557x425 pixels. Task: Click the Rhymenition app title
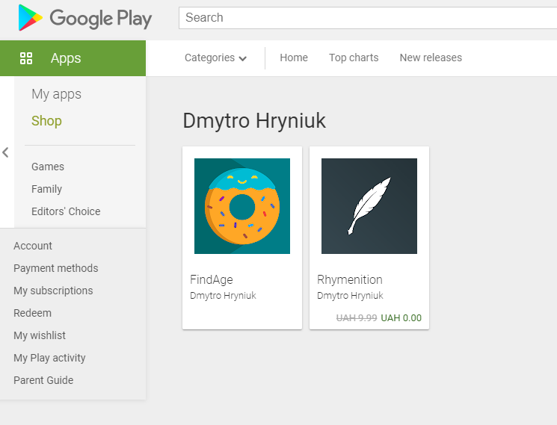click(350, 279)
